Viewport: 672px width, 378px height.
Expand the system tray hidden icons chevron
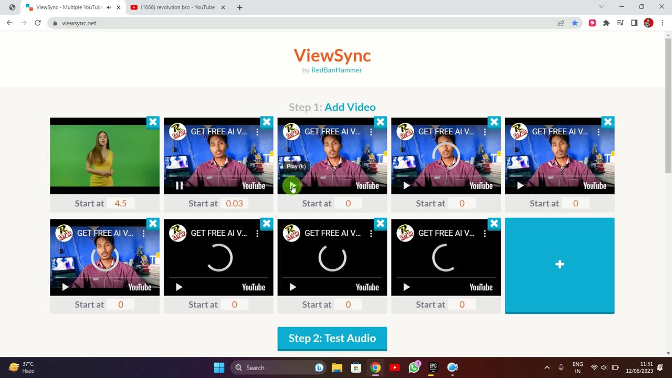click(x=547, y=367)
